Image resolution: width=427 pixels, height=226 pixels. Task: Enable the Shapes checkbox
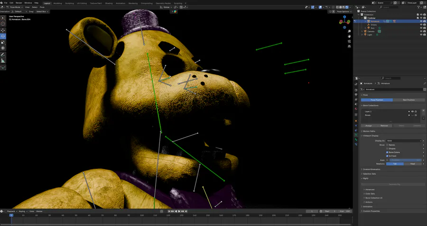point(387,148)
